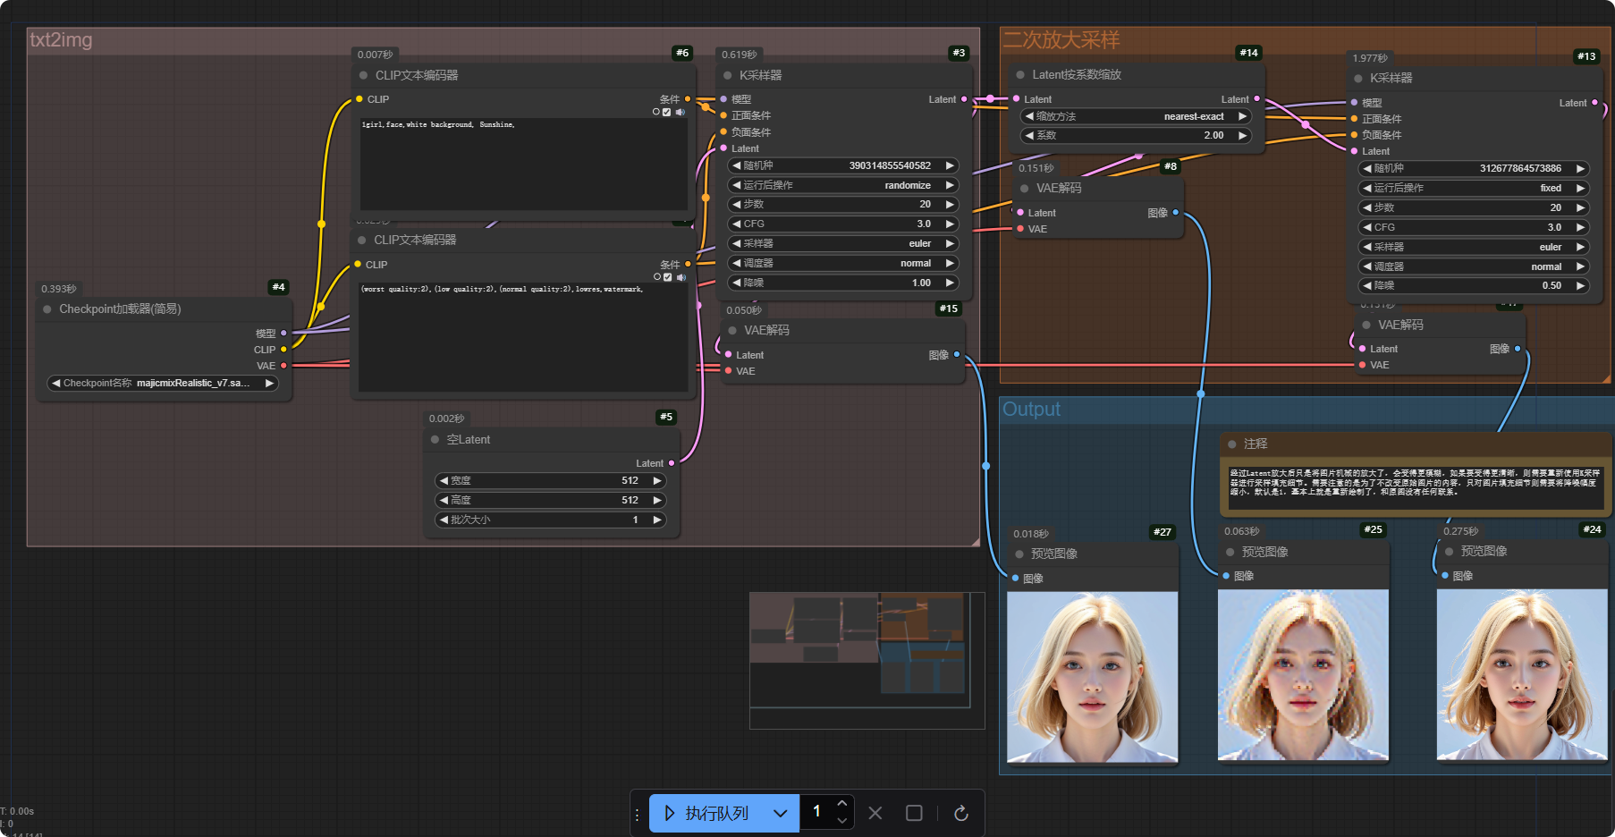Click the dotted drag handle of the queue bar
The image size is (1615, 837).
coord(638,814)
